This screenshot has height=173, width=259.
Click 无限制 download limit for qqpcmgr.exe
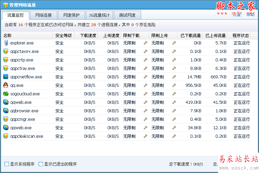point(129,119)
